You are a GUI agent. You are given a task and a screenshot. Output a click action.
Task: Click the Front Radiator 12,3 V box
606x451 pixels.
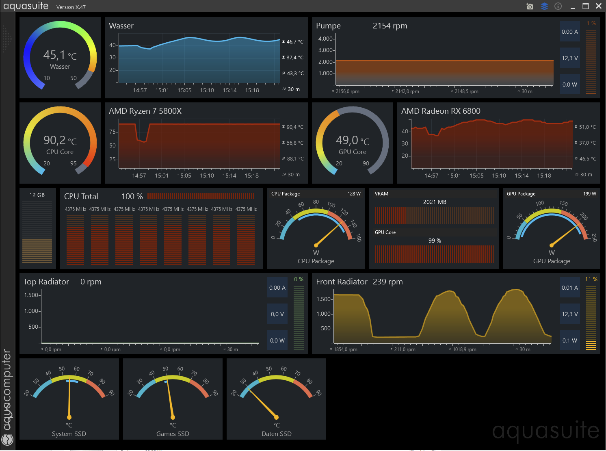pos(570,314)
